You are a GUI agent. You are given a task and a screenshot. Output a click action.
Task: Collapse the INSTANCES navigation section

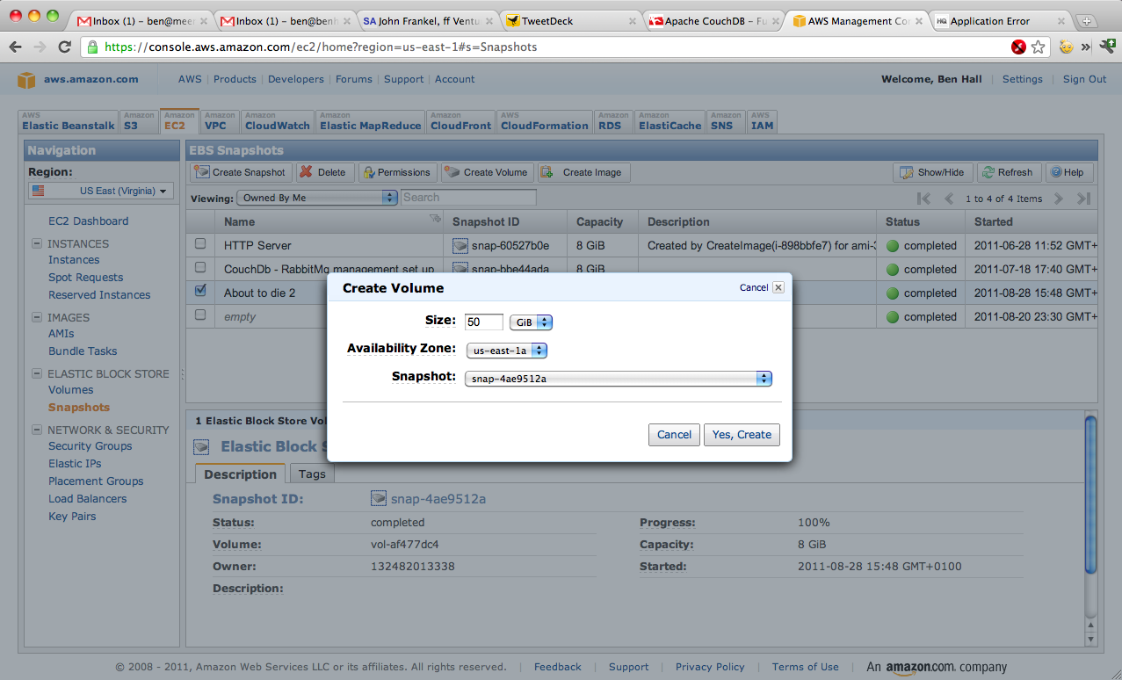click(x=37, y=244)
